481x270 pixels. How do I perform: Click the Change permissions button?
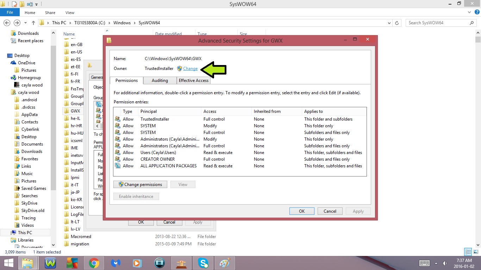140,184
